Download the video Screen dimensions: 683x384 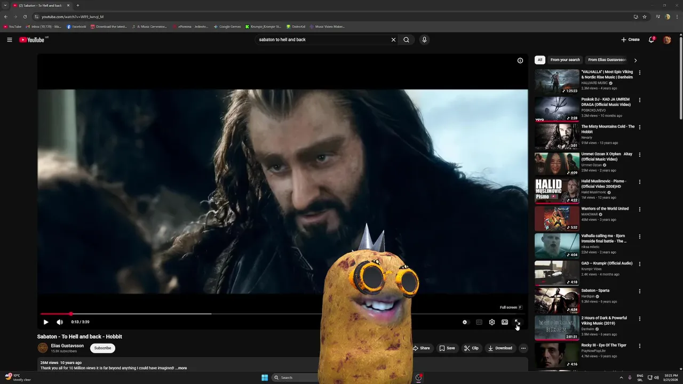500,348
